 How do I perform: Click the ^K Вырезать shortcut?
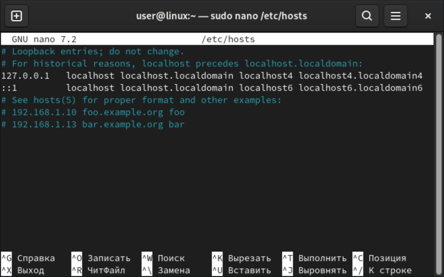coord(242,258)
